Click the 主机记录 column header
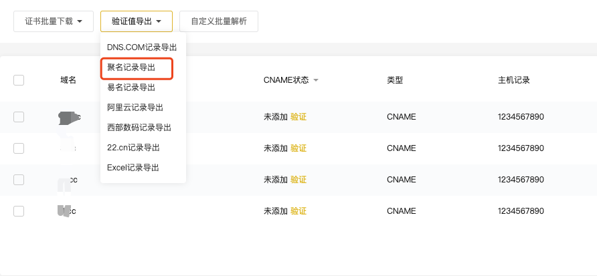The image size is (597, 276). [514, 80]
